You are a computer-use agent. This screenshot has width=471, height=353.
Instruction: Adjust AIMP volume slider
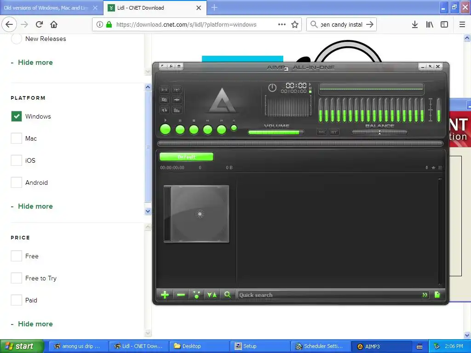point(276,132)
